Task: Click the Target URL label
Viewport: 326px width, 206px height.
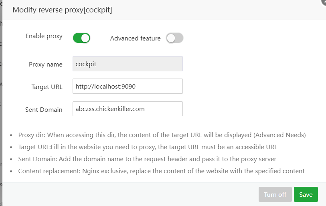Action: [x=47, y=87]
